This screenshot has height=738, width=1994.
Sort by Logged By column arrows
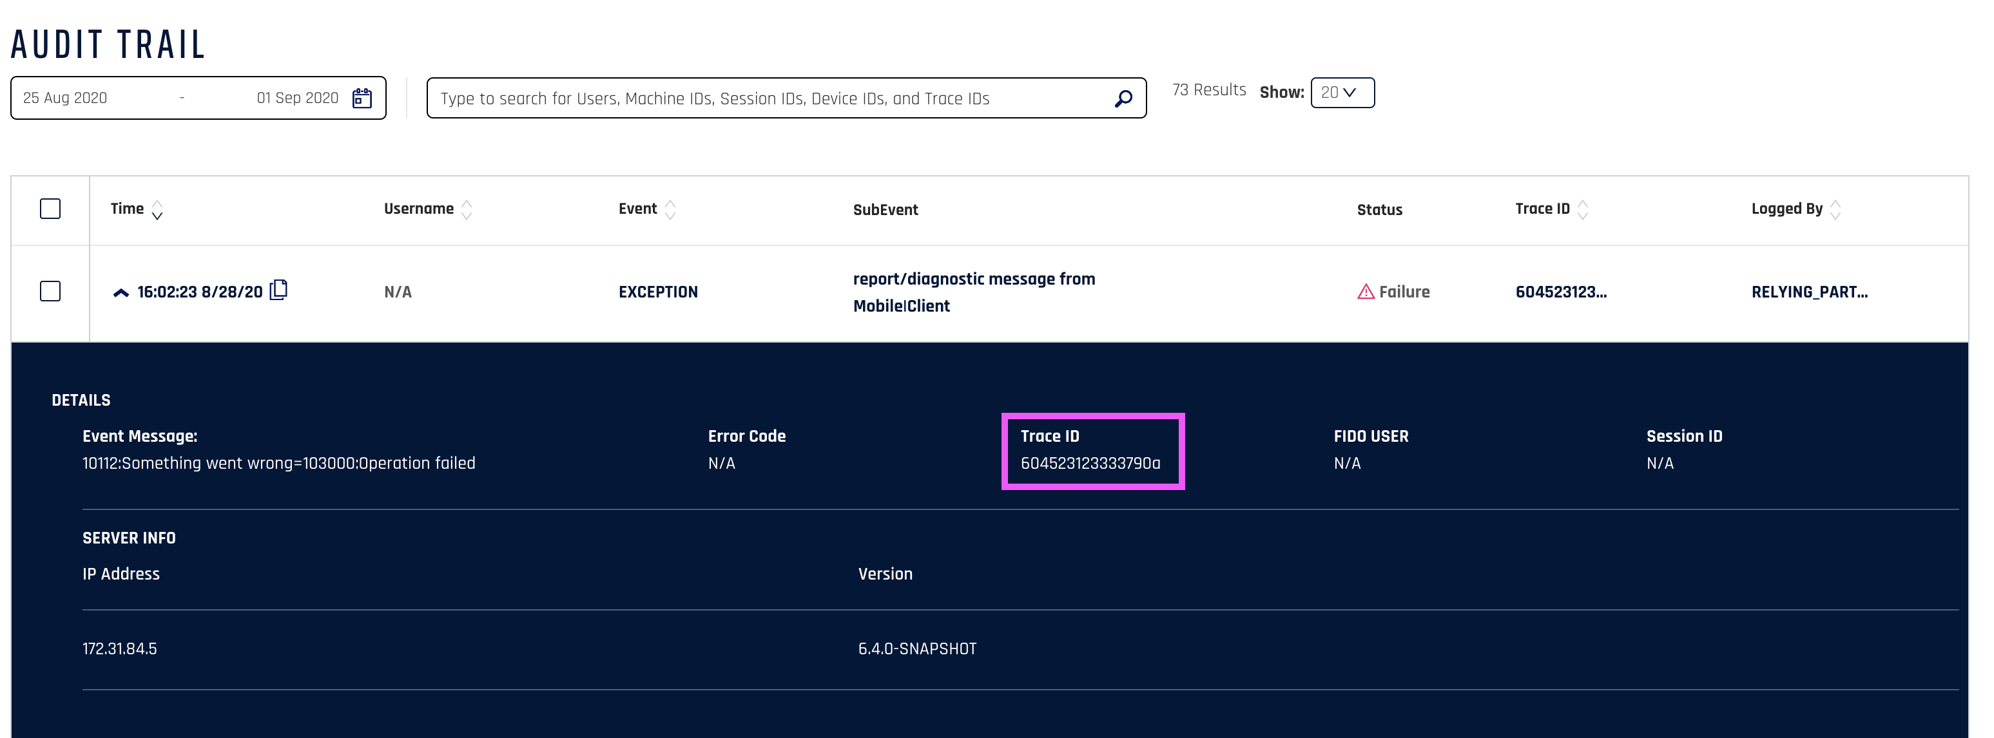pos(1835,210)
